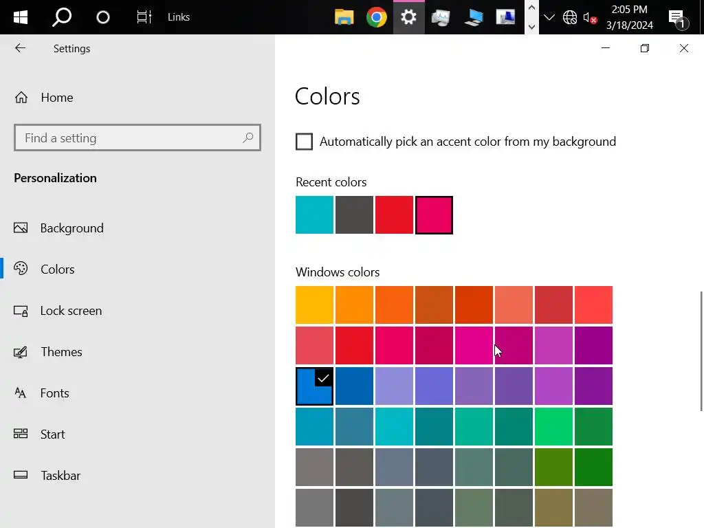
Task: Select Colors in the Personalization menu
Action: click(x=57, y=269)
